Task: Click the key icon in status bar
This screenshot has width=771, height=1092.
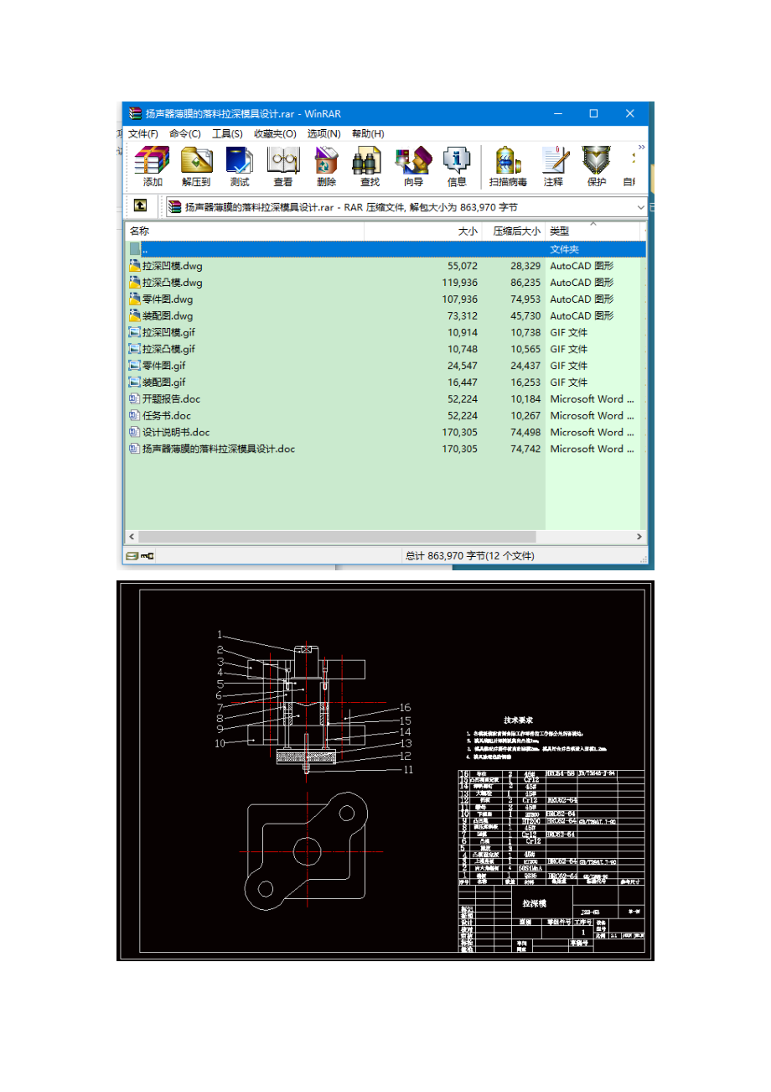Action: click(x=147, y=556)
